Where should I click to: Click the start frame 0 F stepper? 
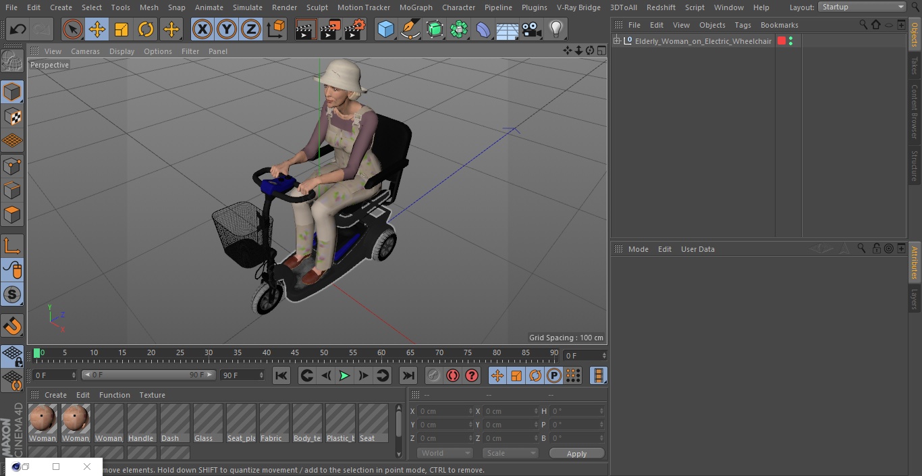click(x=74, y=375)
